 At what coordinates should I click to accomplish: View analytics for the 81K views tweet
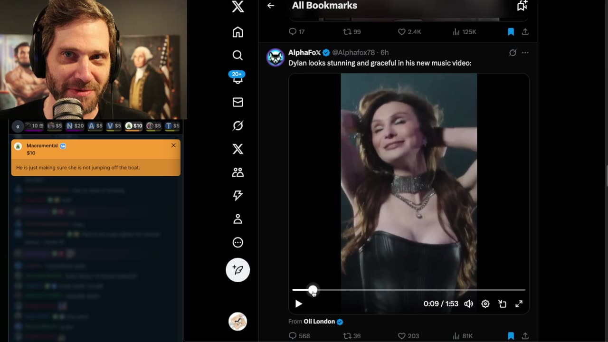[463, 336]
